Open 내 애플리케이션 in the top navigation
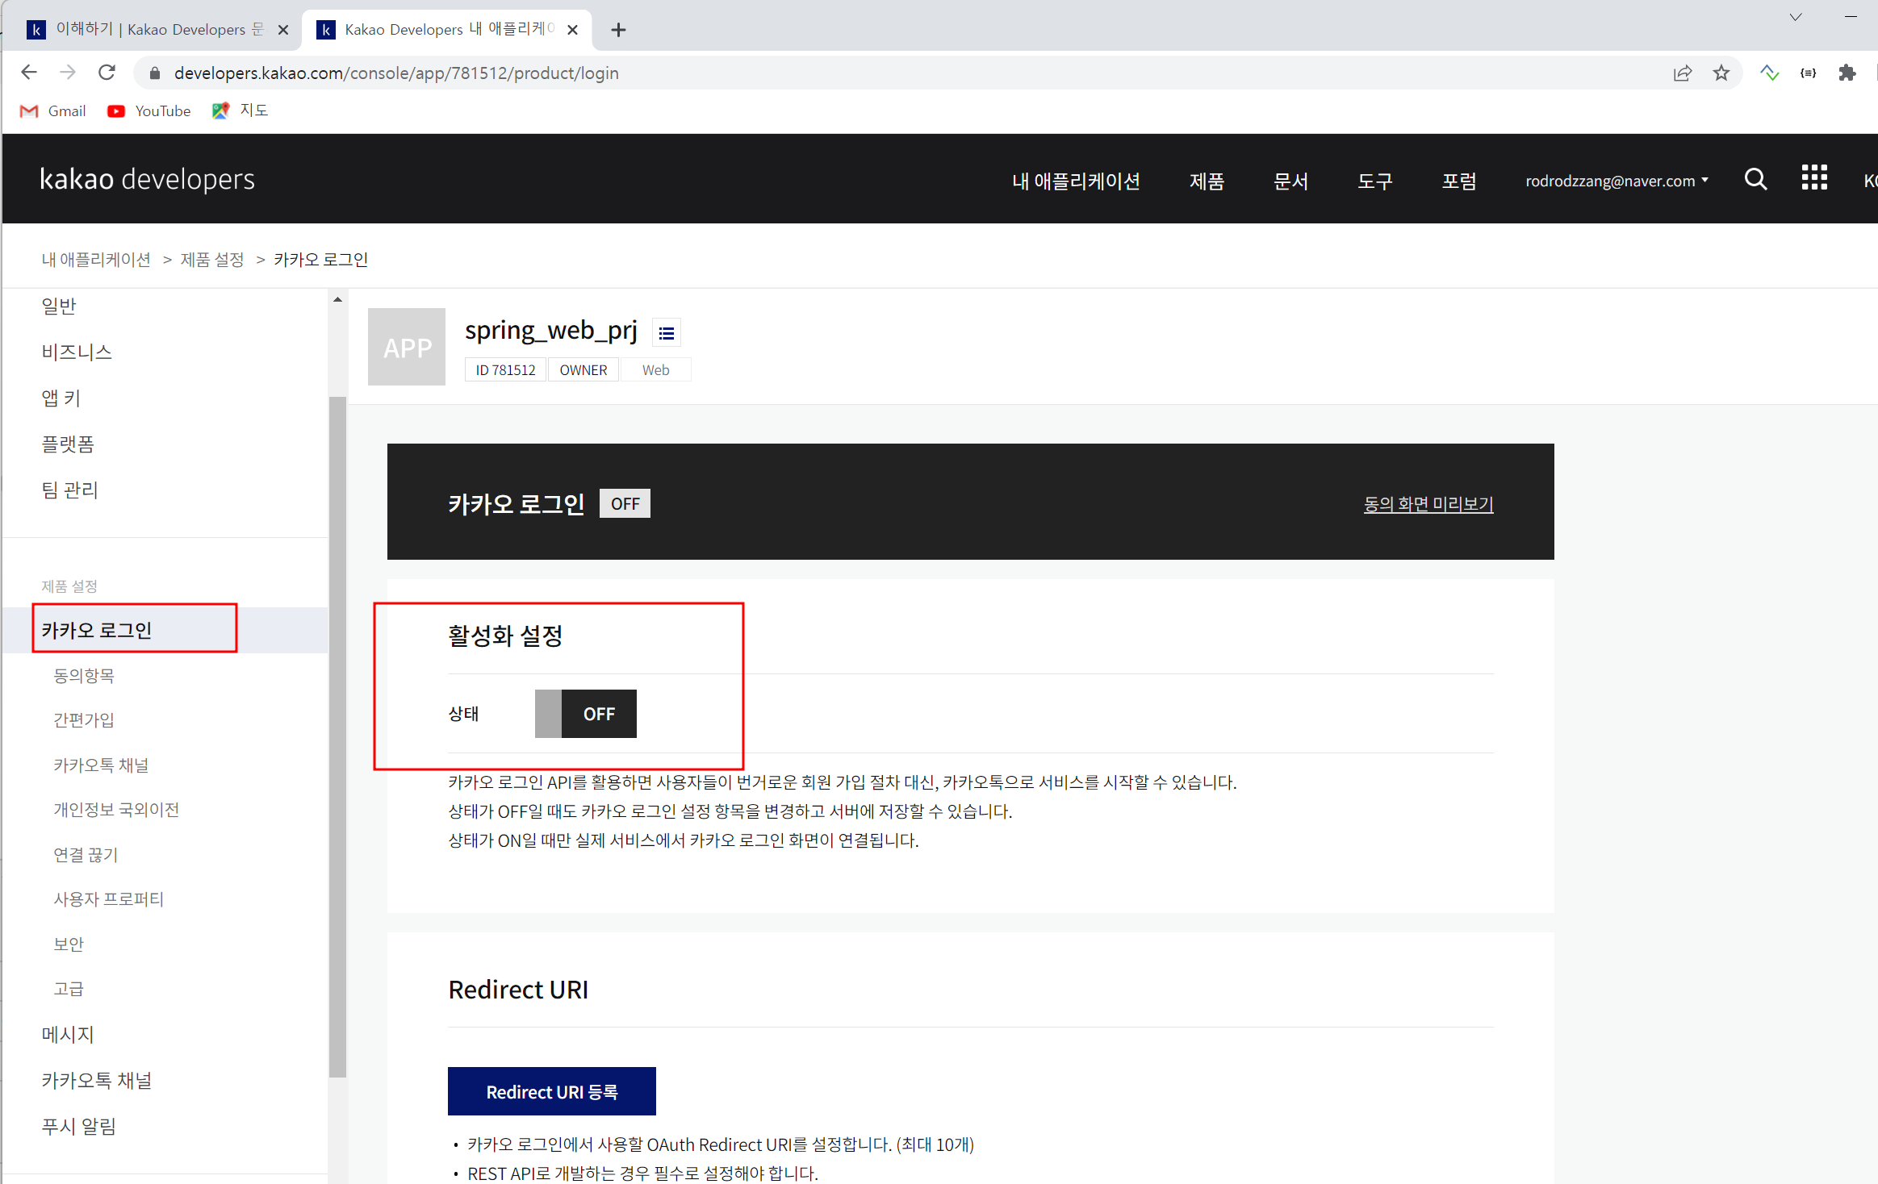Screen dimensions: 1878x1184 point(1076,181)
